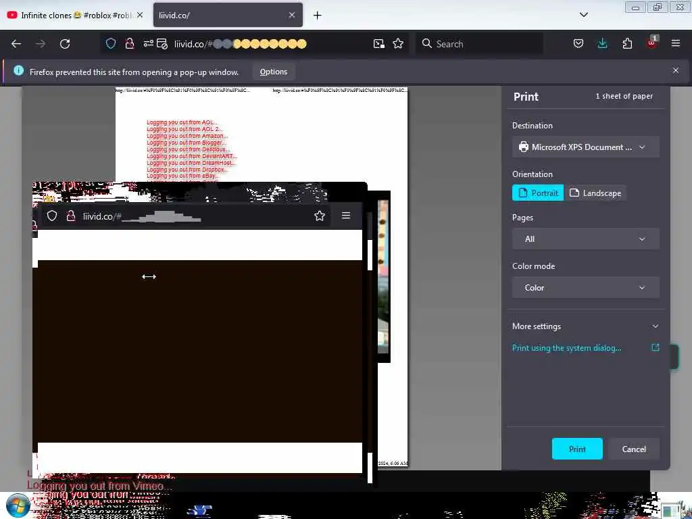Go back with the browser back arrow
Screen dimensions: 692x519
tap(16, 44)
